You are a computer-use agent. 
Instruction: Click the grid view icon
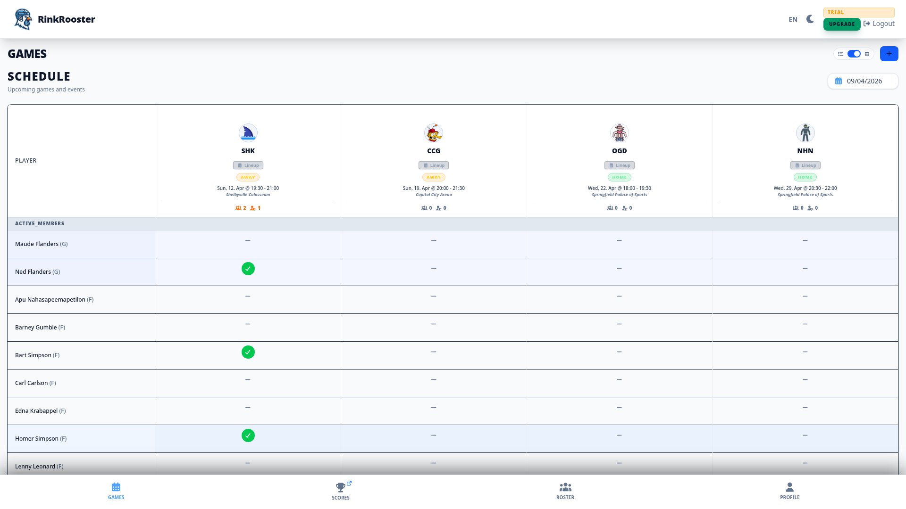[x=867, y=54]
